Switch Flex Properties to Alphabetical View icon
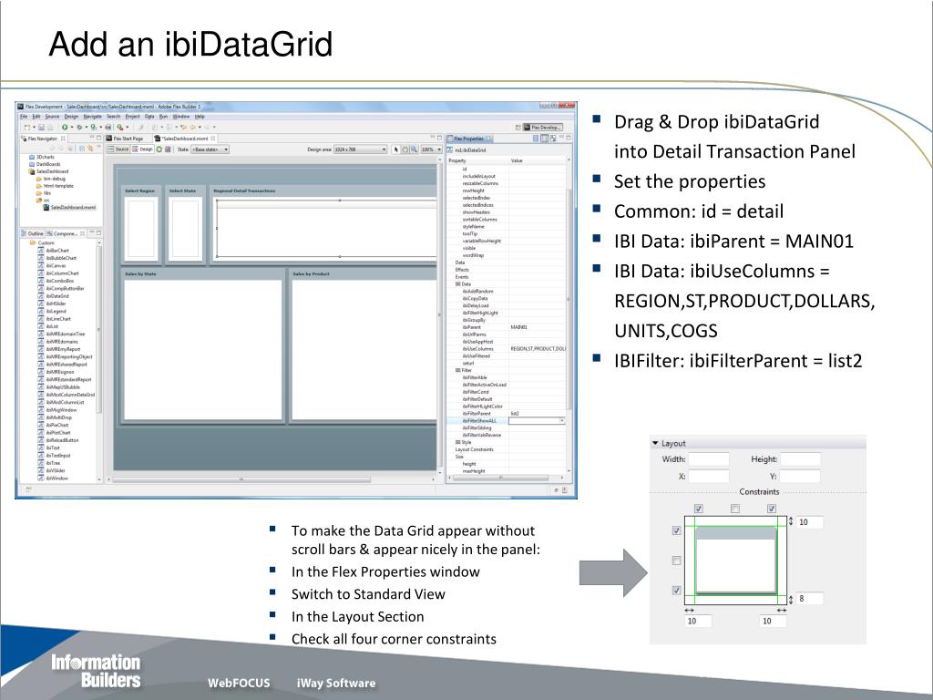The height and width of the screenshot is (700, 933). point(553,139)
